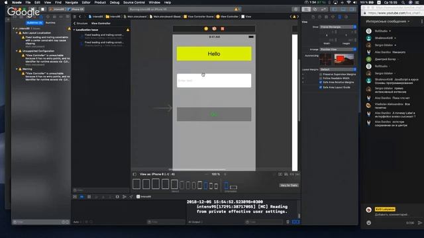Click the Simulate Location arrow icon

pos(131,197)
